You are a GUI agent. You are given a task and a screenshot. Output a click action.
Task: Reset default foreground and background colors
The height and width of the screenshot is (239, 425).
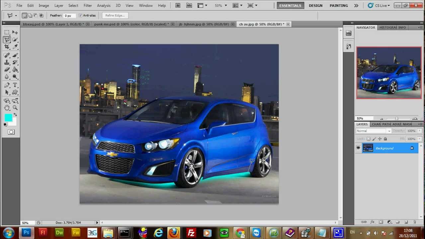[5, 124]
